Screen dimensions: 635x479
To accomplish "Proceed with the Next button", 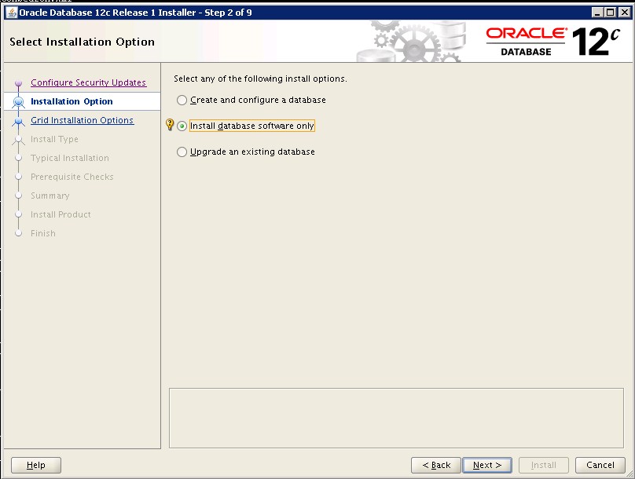I will (x=487, y=465).
